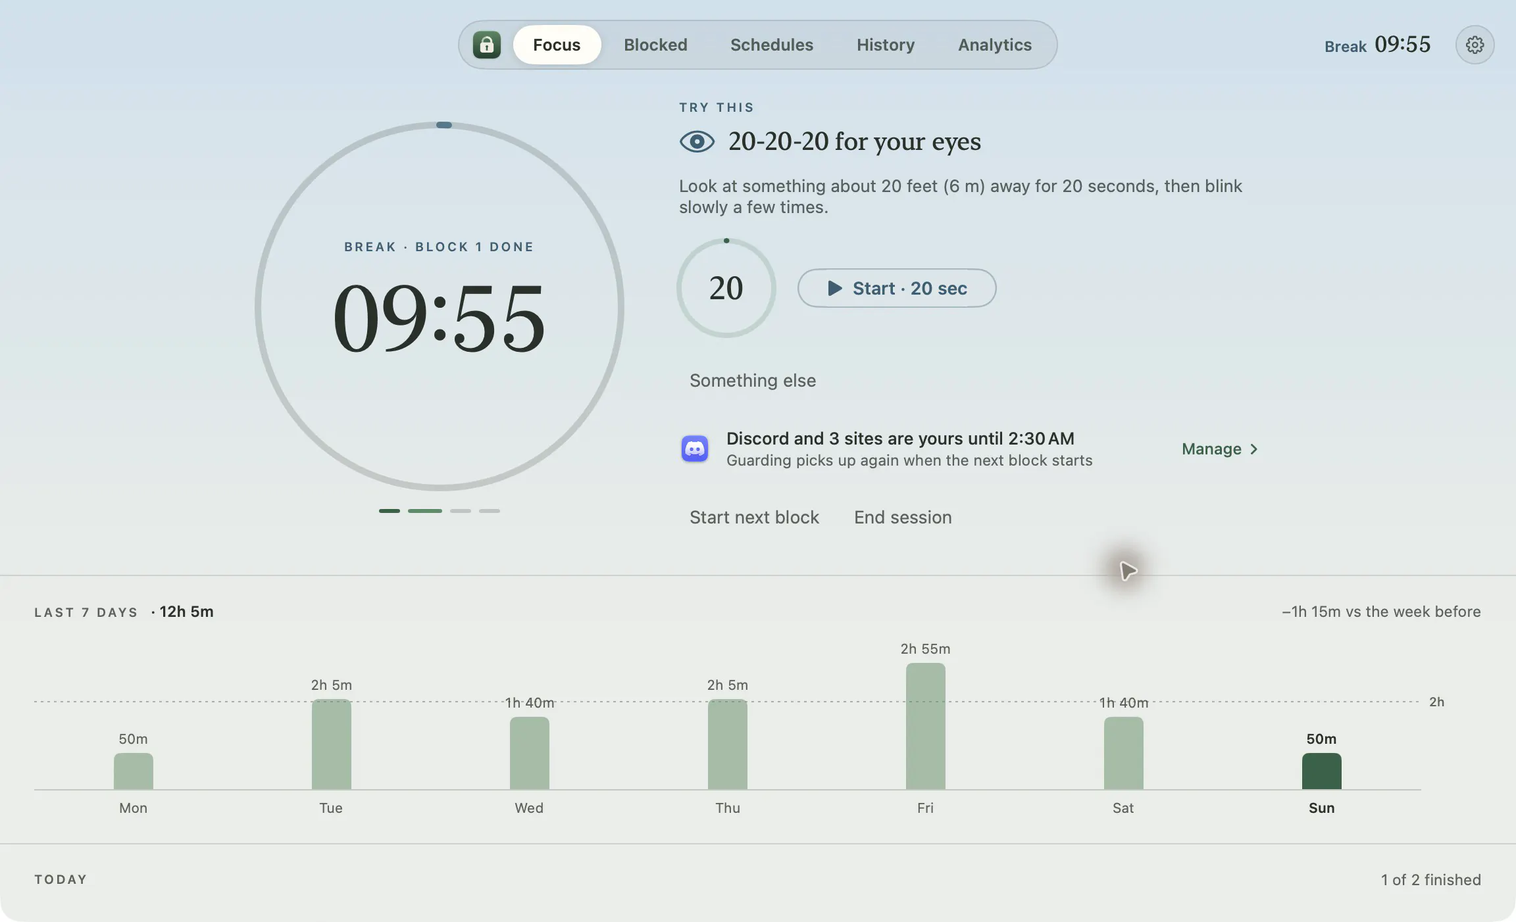Switch to the Focus tab
The width and height of the screenshot is (1516, 922).
(557, 45)
